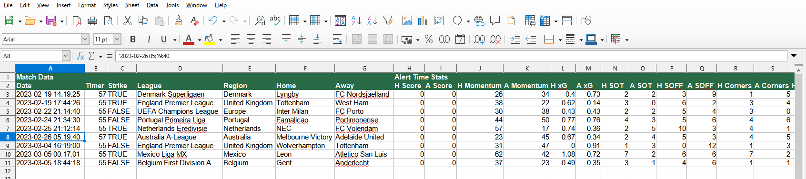The height and width of the screenshot is (179, 806).
Task: Define the print area
Action: (530, 20)
